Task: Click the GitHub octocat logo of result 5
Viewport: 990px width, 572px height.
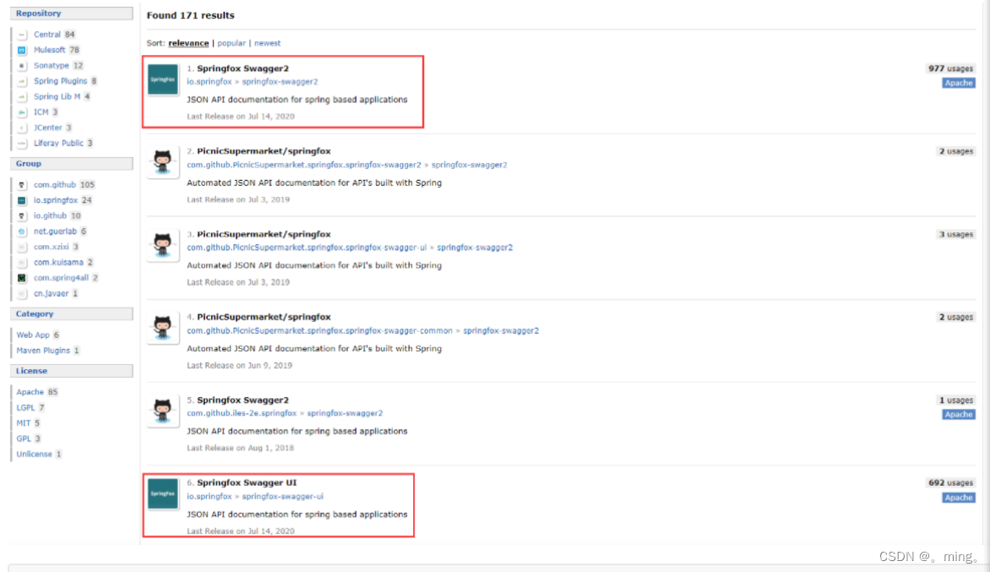Action: click(x=163, y=411)
